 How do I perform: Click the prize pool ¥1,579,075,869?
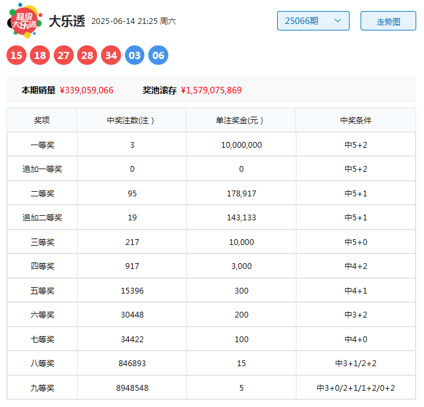pos(211,90)
